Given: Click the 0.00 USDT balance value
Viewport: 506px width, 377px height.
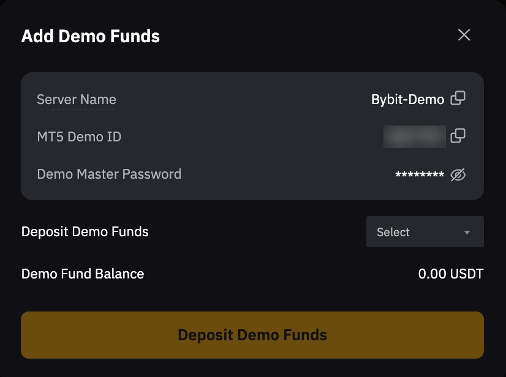Looking at the screenshot, I should (x=449, y=274).
